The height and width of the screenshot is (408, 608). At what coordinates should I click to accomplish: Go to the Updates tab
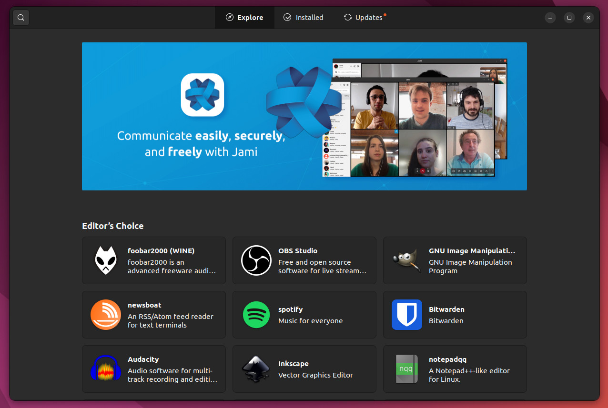365,18
